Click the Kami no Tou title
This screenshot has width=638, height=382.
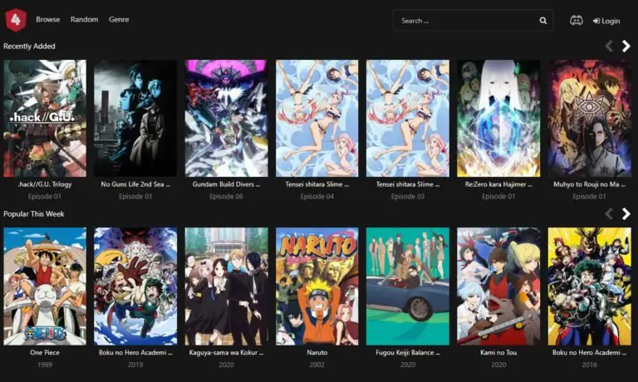498,353
